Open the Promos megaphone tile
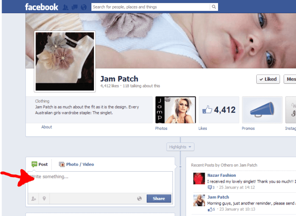The image size is (296, 216). [262, 110]
